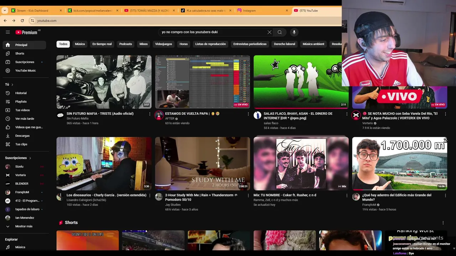Select the Mixes filter chip

pos(144,44)
